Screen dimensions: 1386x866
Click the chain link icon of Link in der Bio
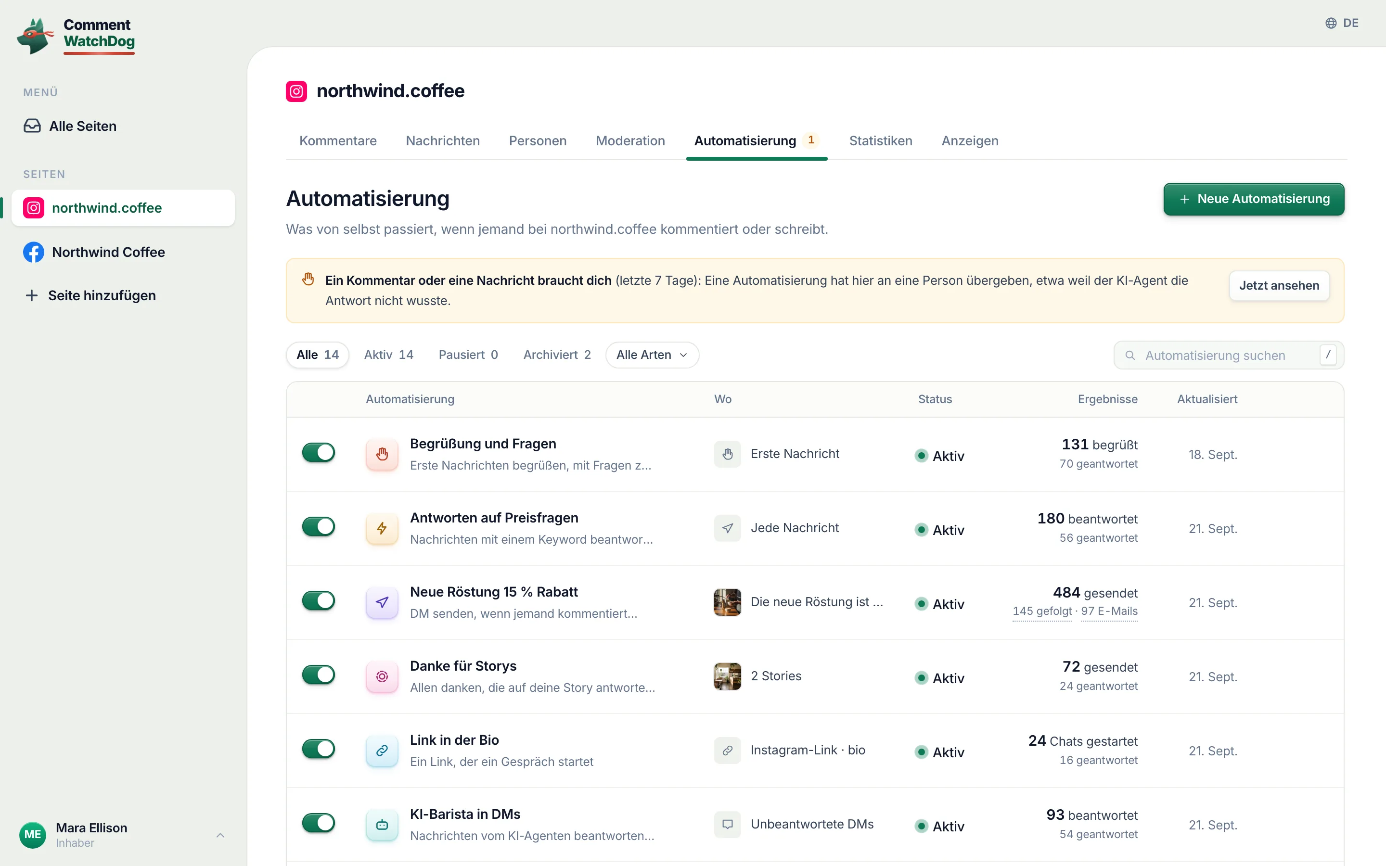(x=382, y=751)
